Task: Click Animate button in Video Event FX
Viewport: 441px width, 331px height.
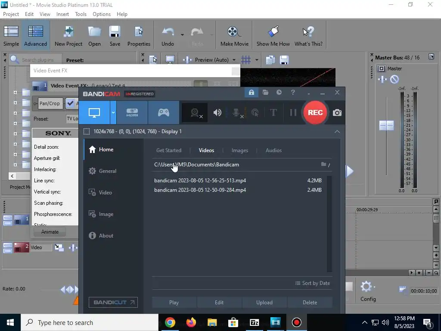Action: (50, 232)
